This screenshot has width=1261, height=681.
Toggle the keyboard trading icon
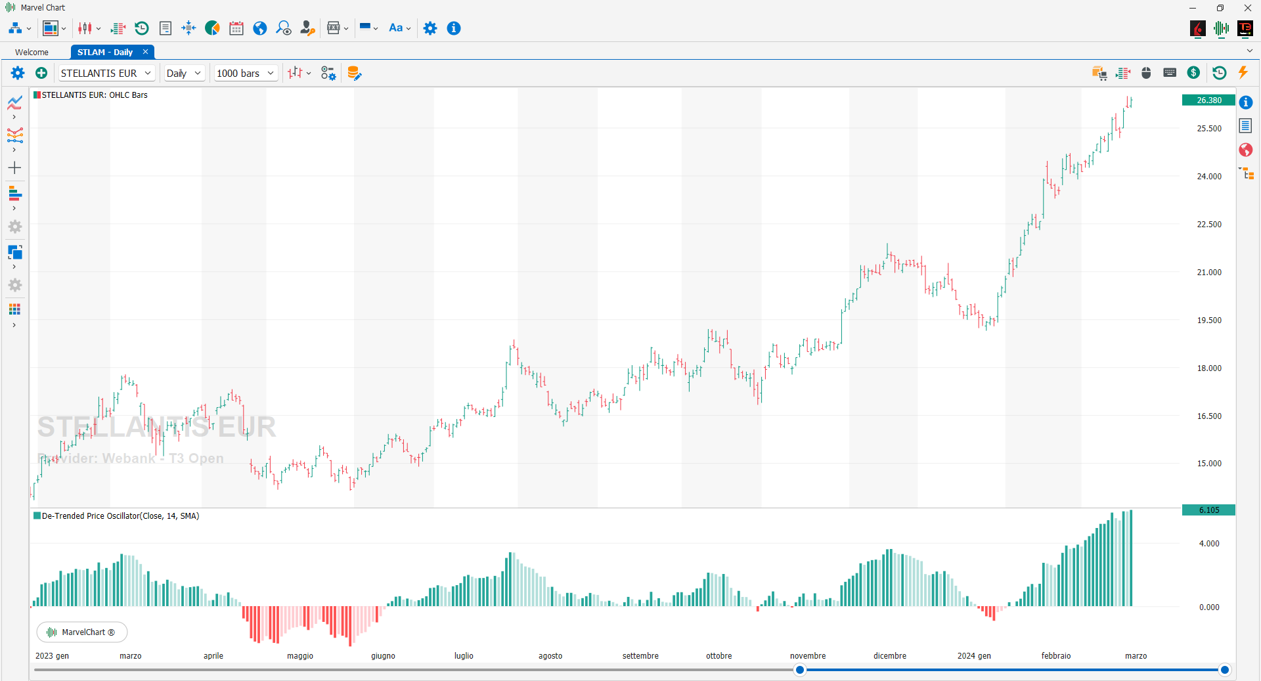(1170, 73)
